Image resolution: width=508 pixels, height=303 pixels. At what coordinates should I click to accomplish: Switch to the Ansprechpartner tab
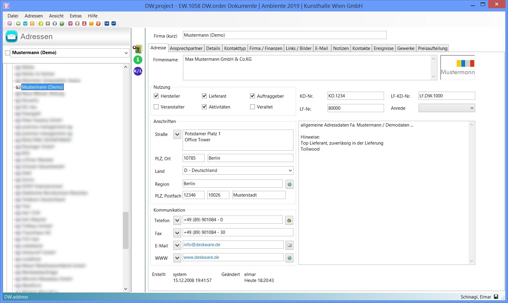pos(186,48)
